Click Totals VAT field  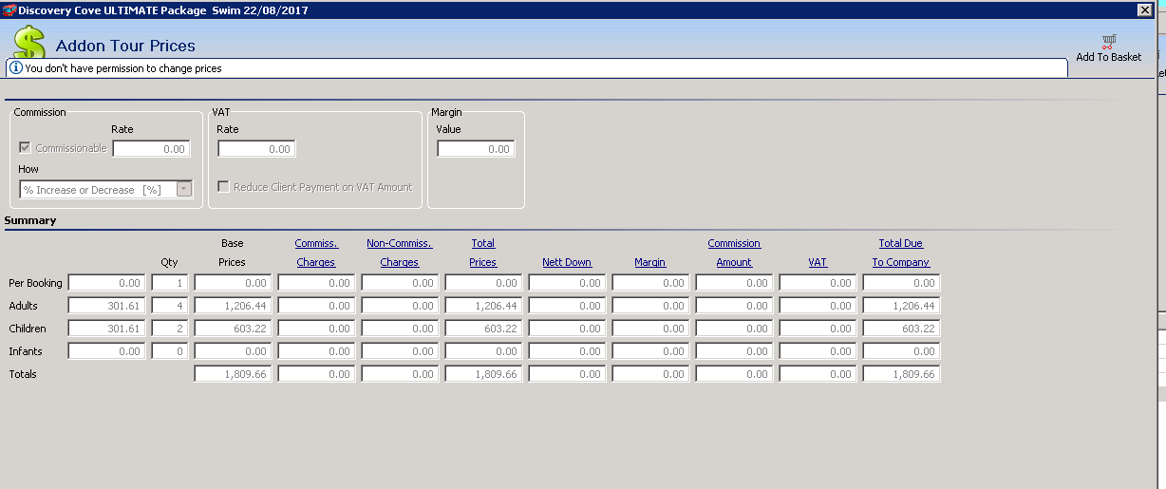[818, 374]
